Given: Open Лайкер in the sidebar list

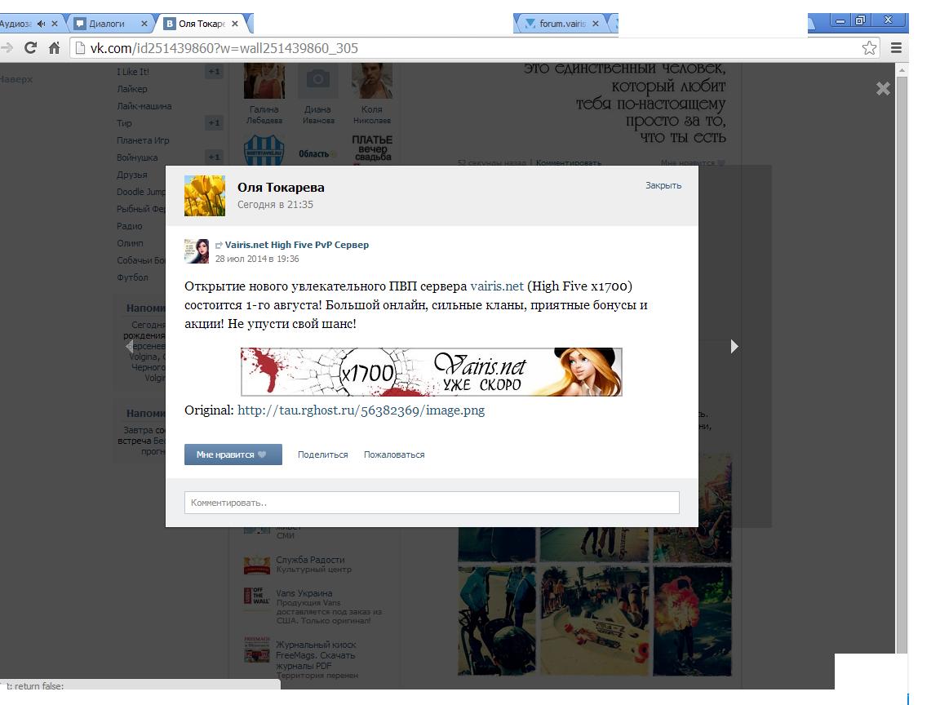Looking at the screenshot, I should tap(132, 89).
